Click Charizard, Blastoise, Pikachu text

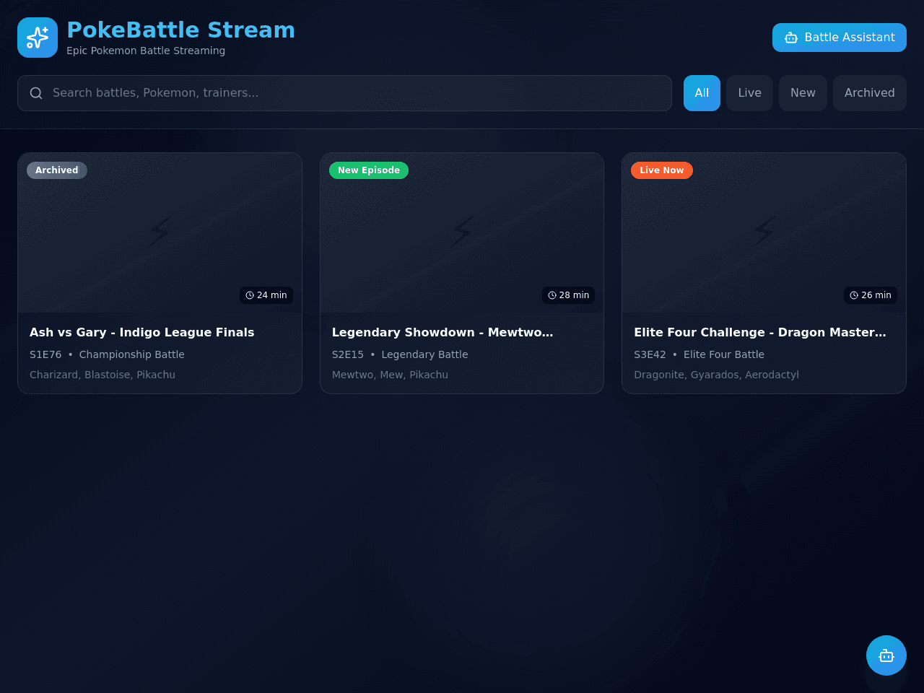click(103, 375)
